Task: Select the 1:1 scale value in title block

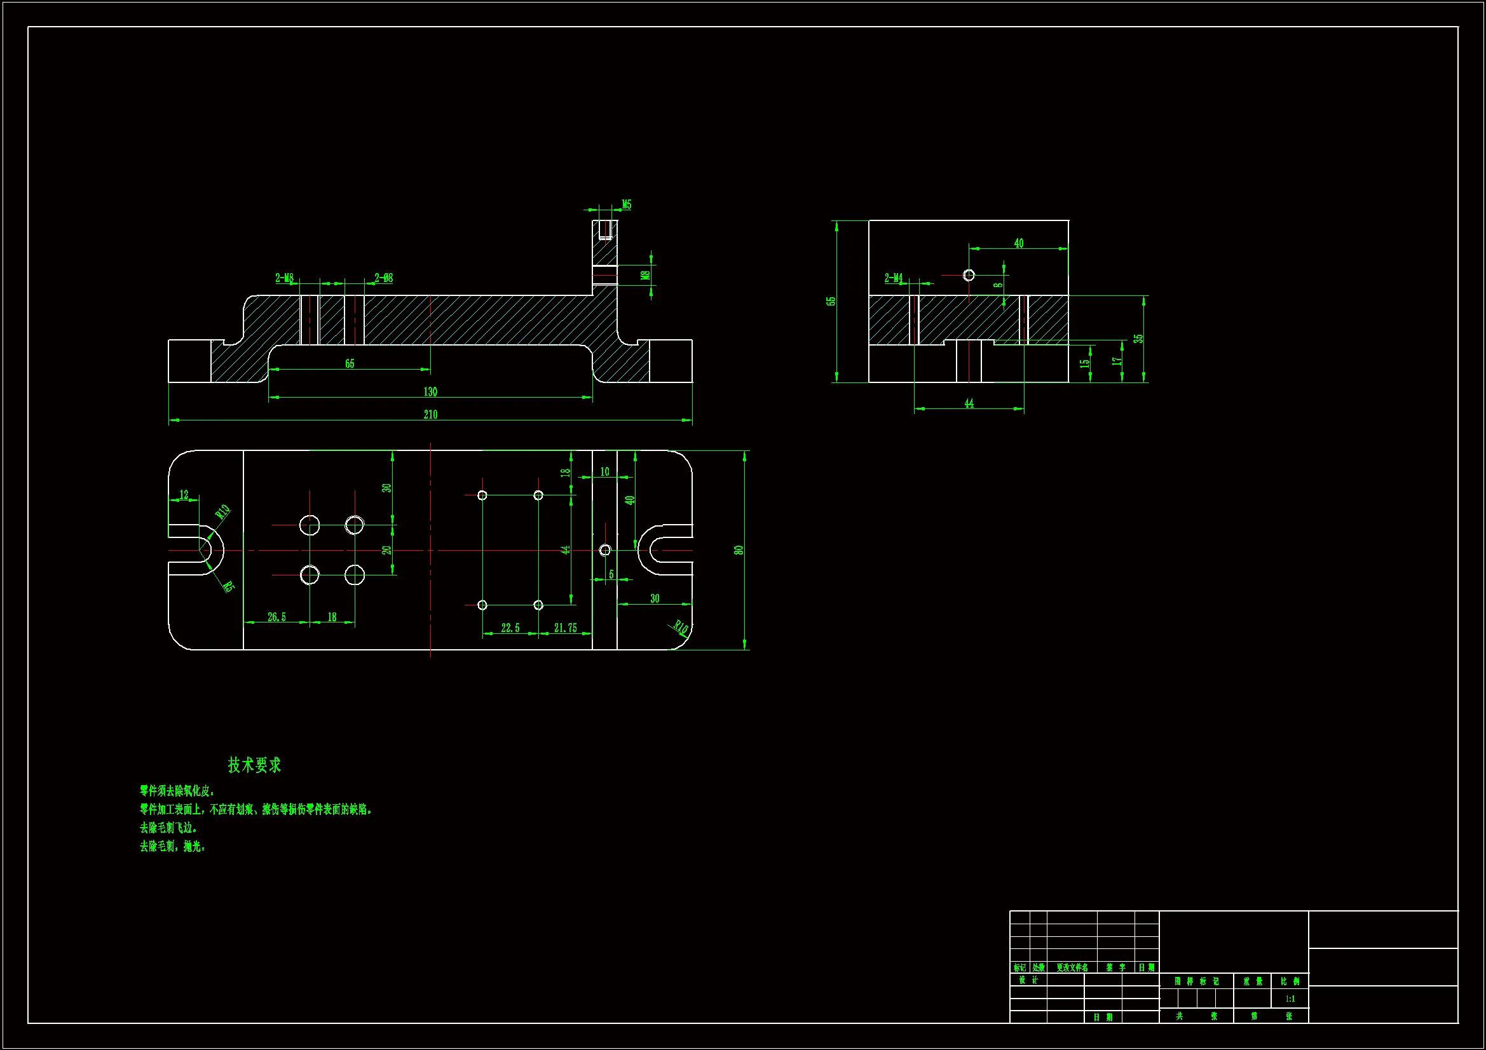Action: pos(1290,999)
